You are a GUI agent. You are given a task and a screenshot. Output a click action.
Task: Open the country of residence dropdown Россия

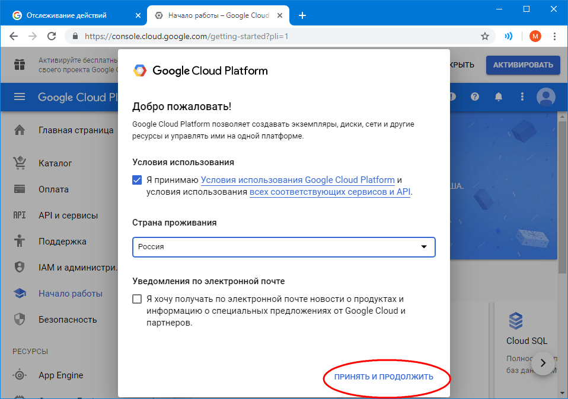[283, 247]
